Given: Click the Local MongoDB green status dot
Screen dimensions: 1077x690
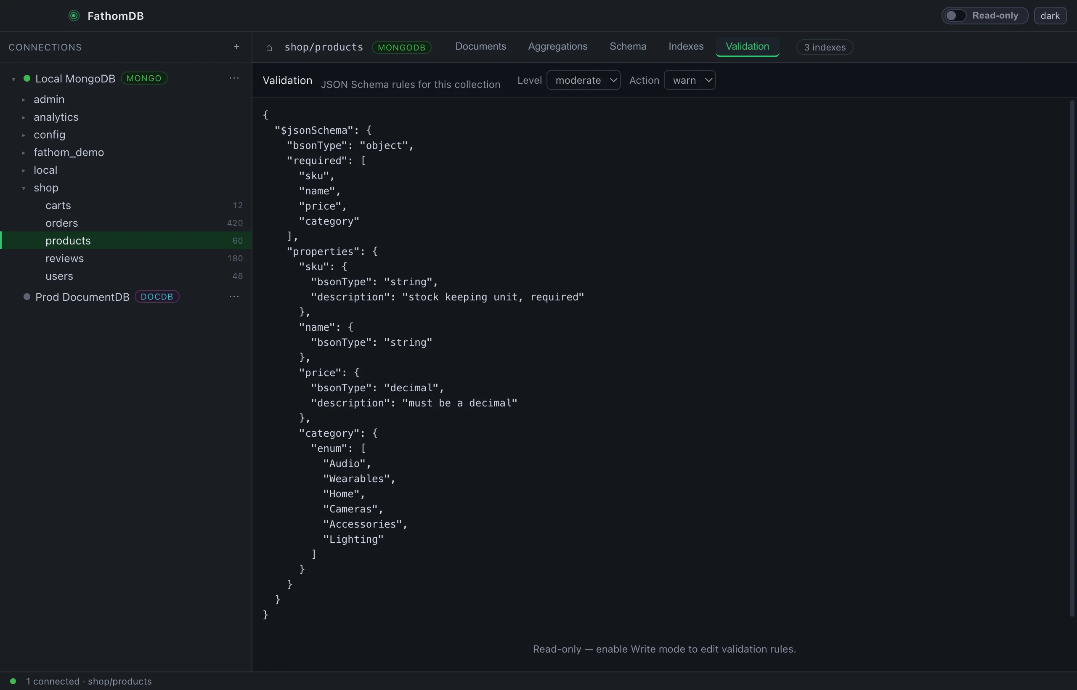Looking at the screenshot, I should coord(27,78).
